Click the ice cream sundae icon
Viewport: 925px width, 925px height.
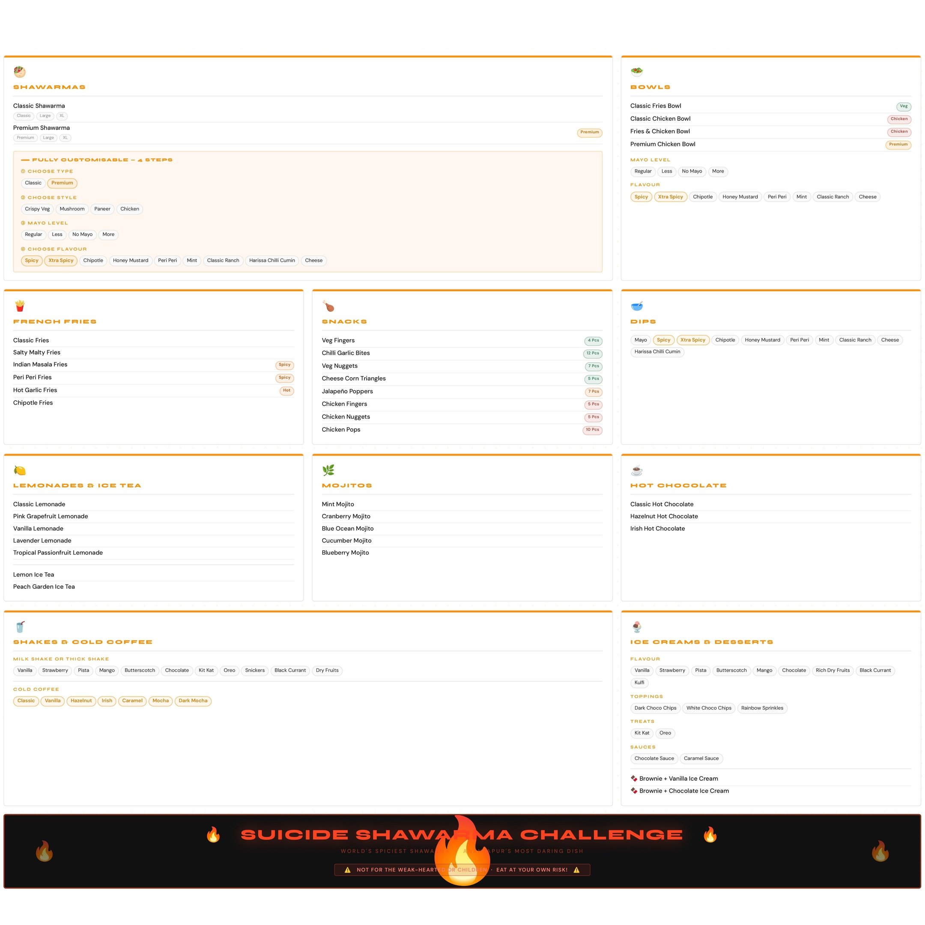pyautogui.click(x=636, y=627)
